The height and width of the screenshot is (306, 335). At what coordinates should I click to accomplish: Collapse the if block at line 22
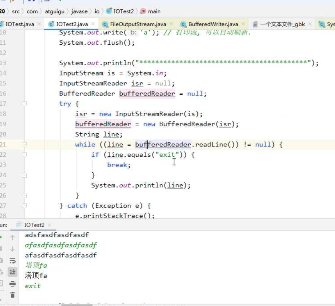[x=24, y=155]
